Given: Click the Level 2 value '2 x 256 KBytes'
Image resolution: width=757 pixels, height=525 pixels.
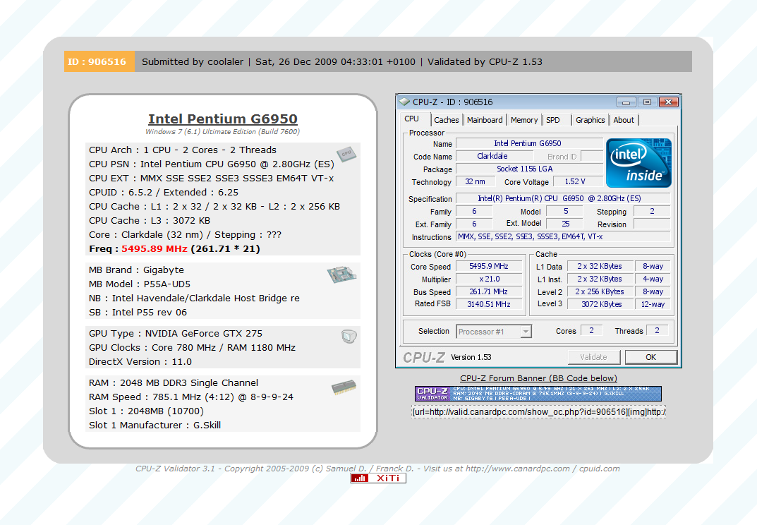Looking at the screenshot, I should click(x=600, y=291).
